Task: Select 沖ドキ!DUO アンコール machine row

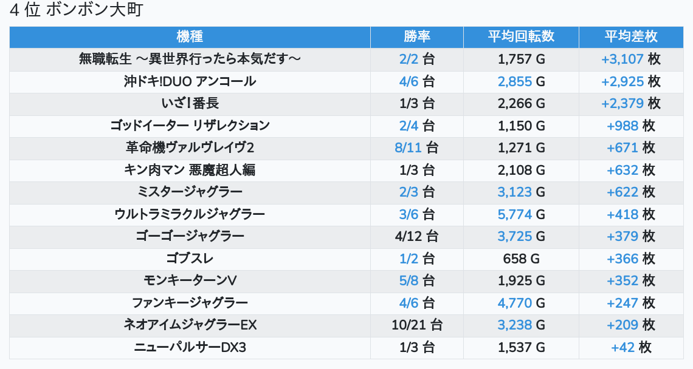Action: click(x=190, y=81)
